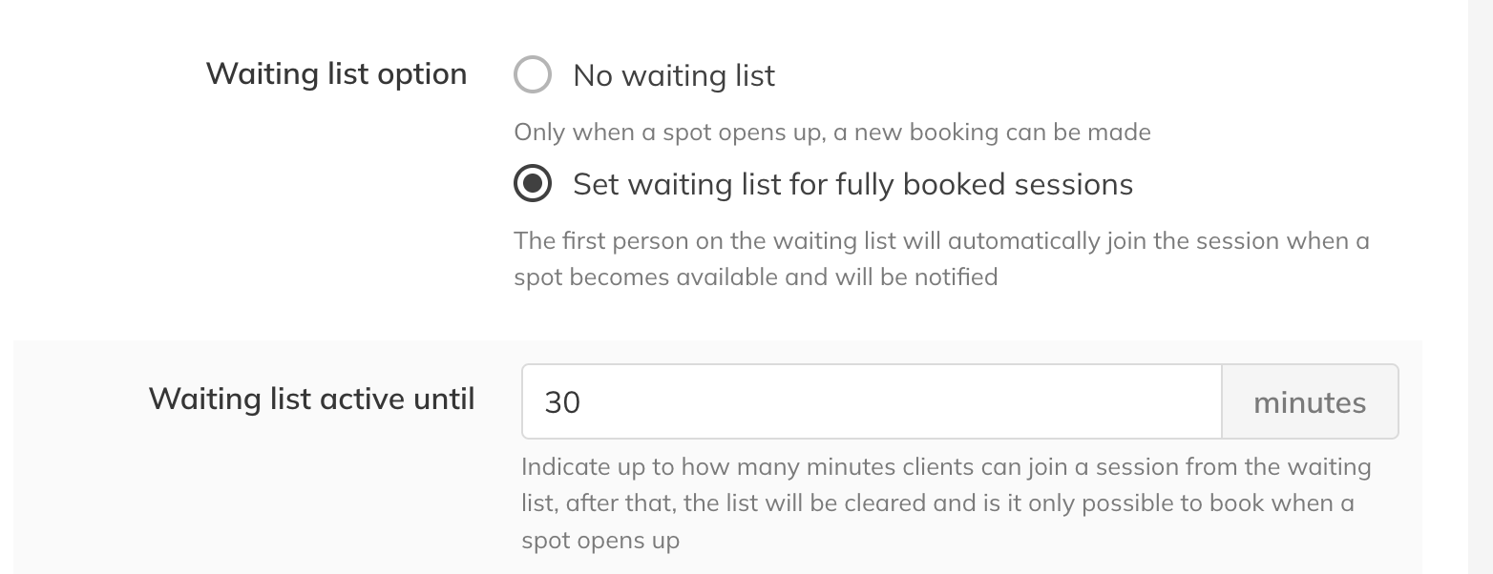Click the "Waiting list active until" field label
1493x574 pixels.
pos(311,399)
